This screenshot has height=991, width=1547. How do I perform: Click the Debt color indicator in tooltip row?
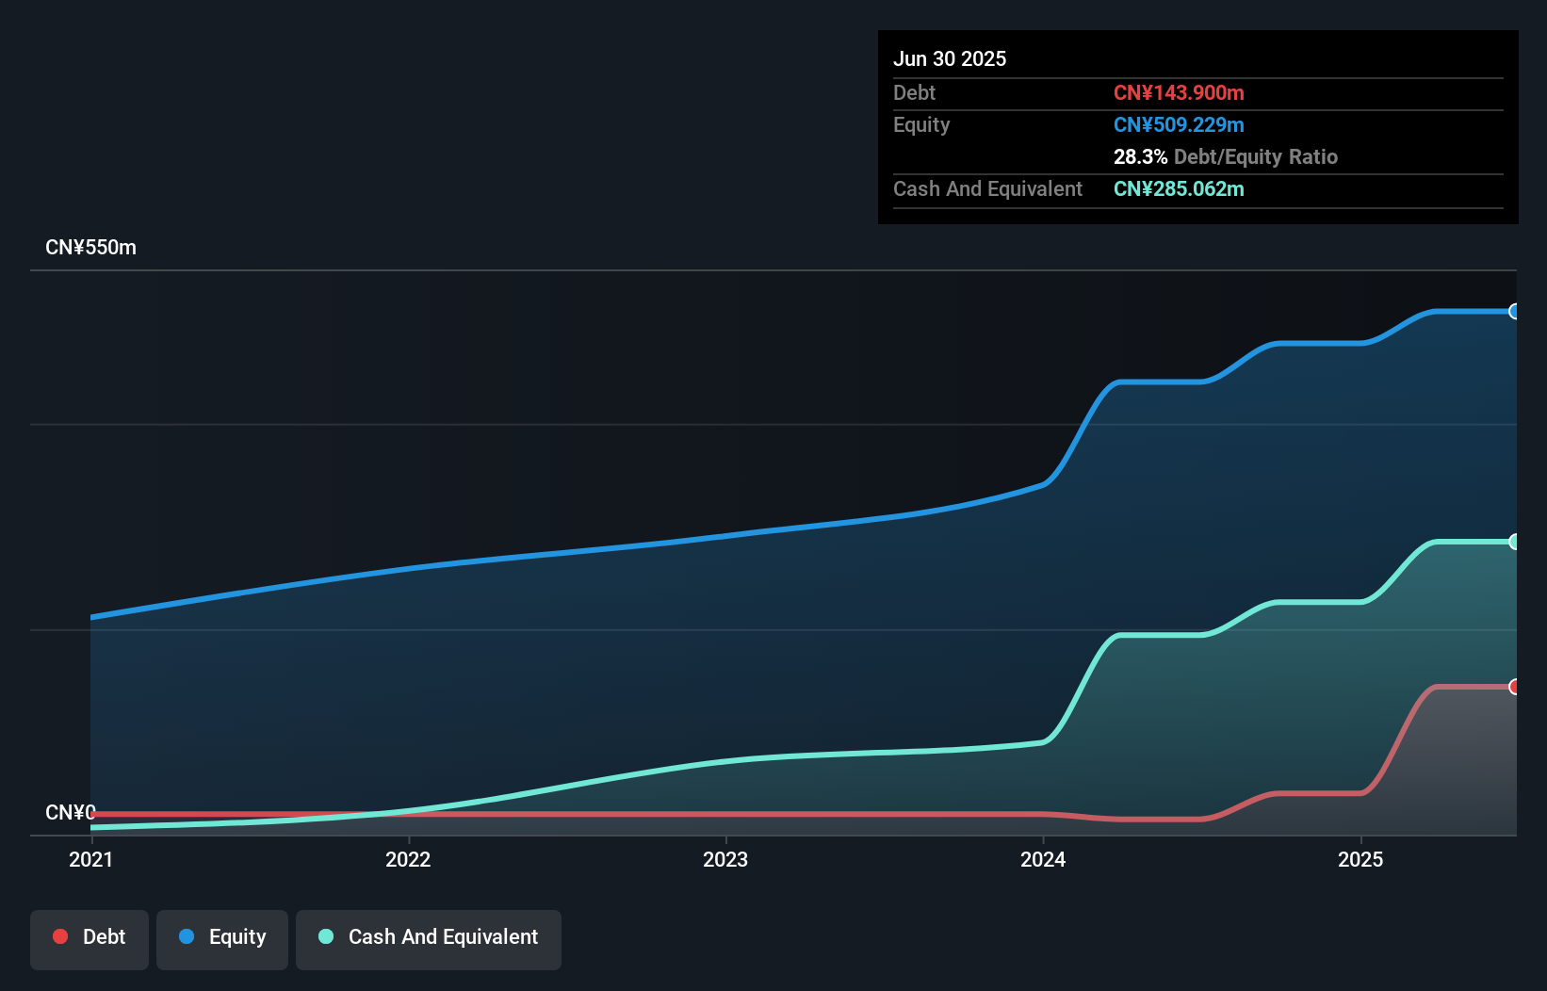[1180, 92]
